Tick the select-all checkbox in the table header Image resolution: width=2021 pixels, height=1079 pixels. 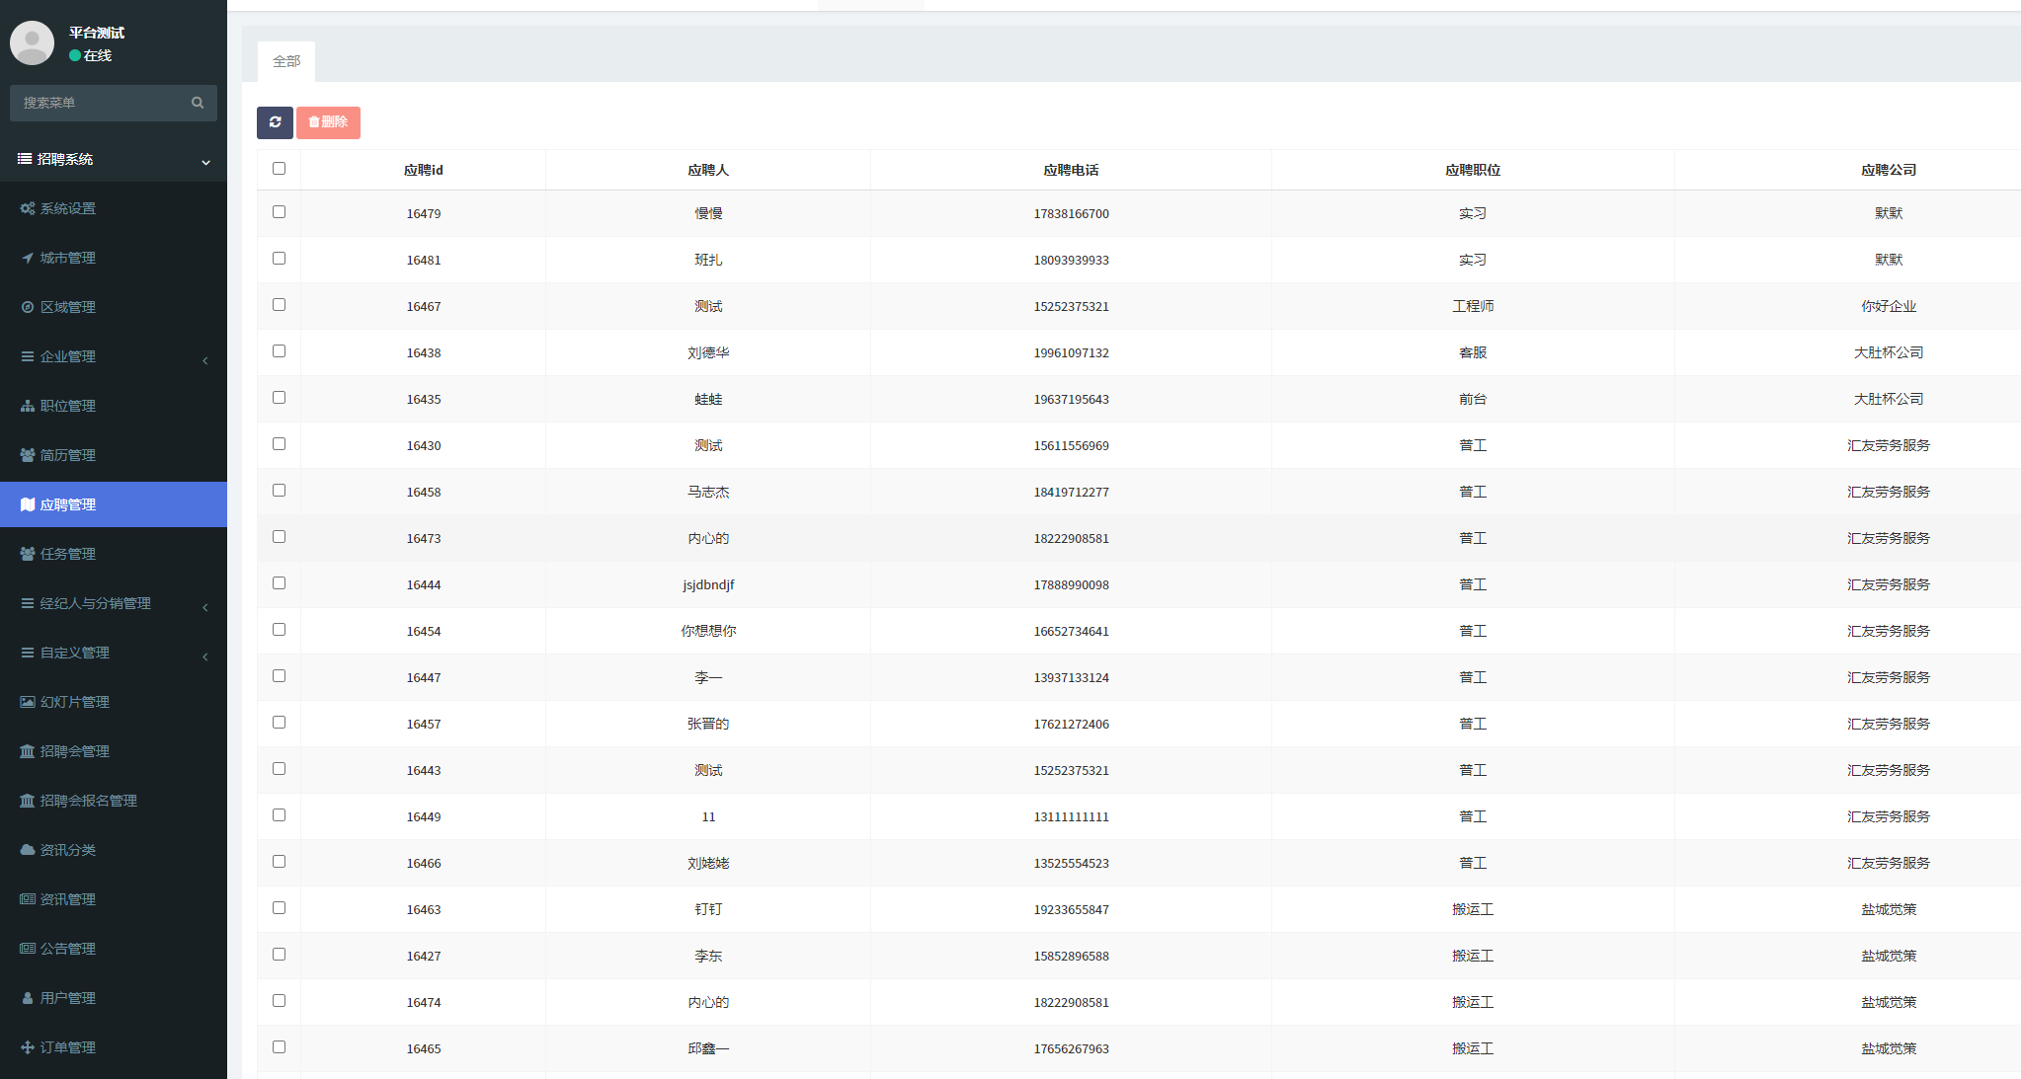tap(279, 169)
